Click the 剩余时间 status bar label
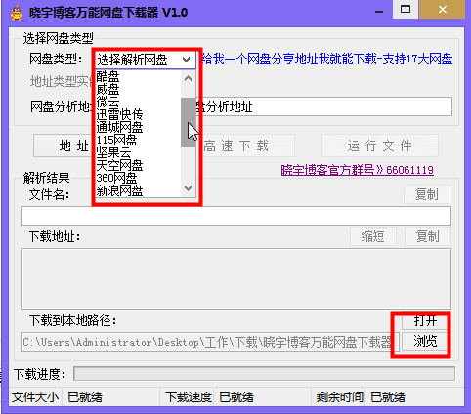This screenshot has height=414, width=471. point(340,397)
